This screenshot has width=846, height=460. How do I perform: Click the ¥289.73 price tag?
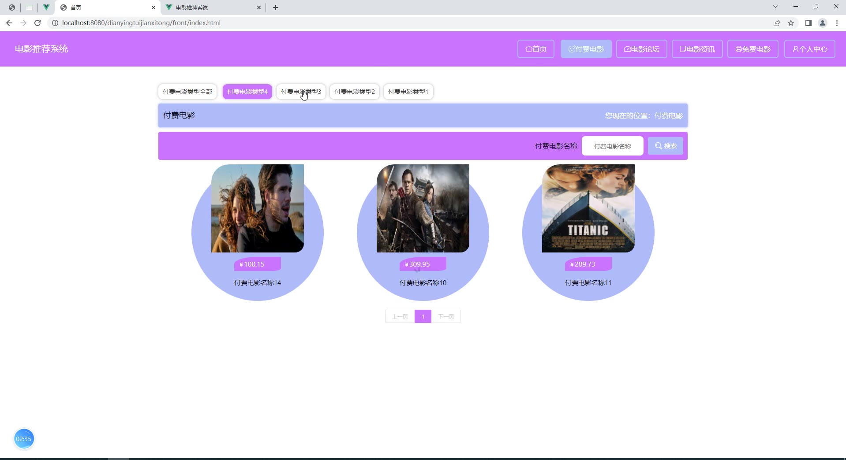coord(588,264)
